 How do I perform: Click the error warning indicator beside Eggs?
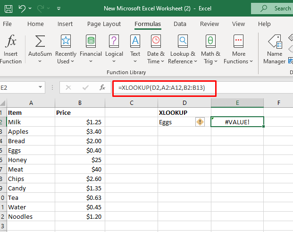[200, 122]
